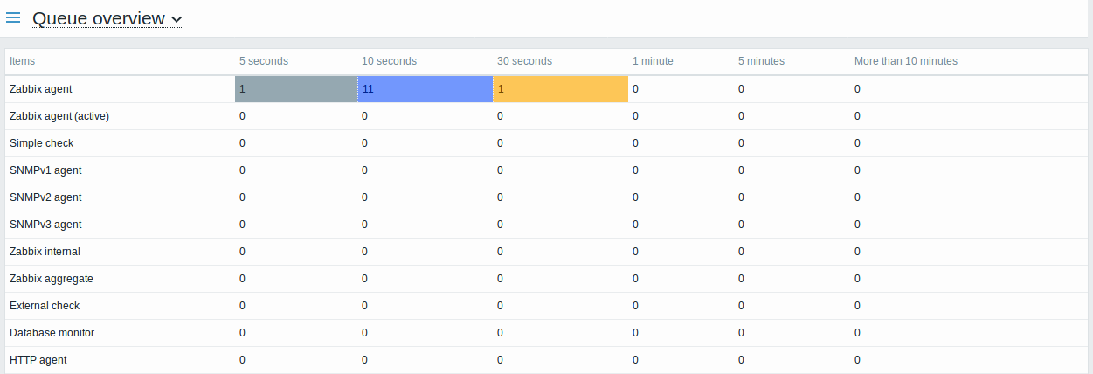The height and width of the screenshot is (374, 1093).
Task: Click the 1 minute column header
Action: tap(653, 61)
